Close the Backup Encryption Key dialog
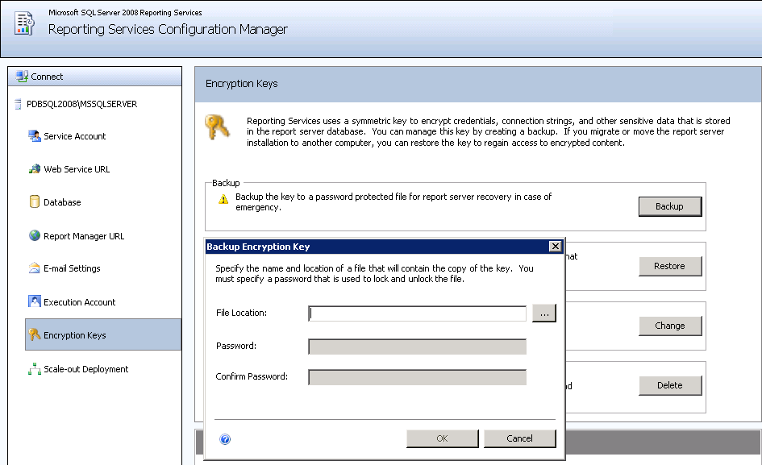Screen dimensions: 762x465 [555, 247]
